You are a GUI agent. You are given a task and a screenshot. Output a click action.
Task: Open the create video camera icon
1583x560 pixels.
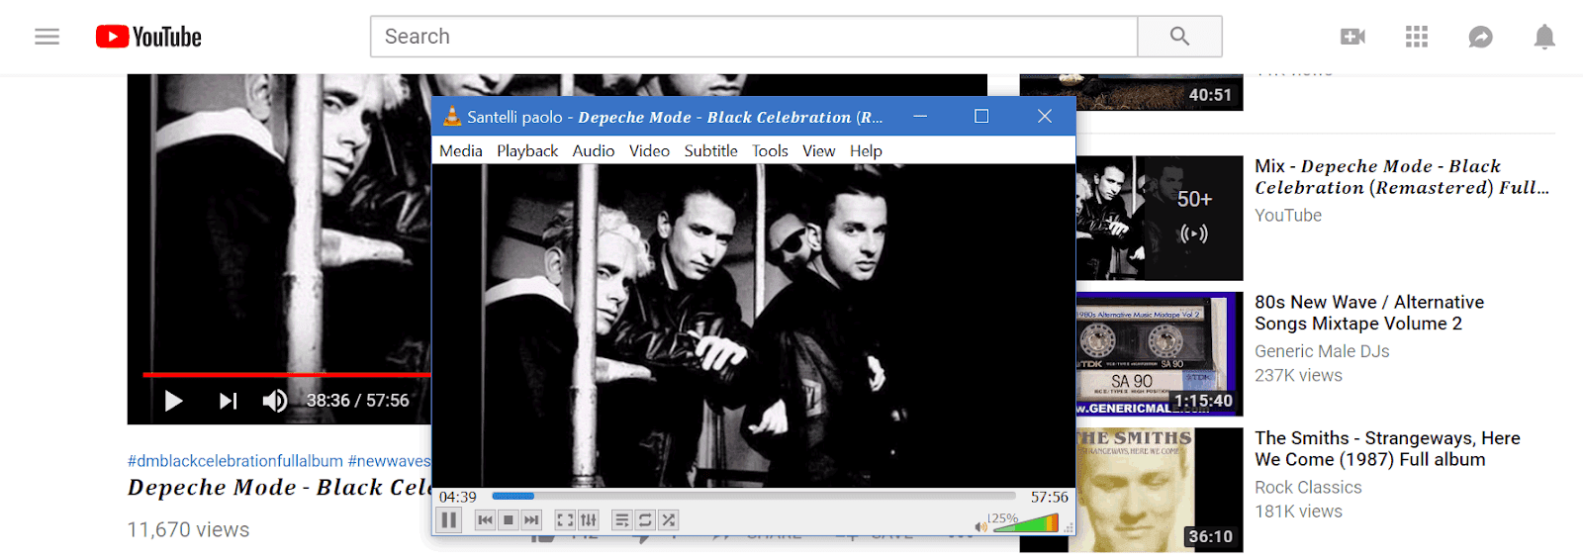(x=1352, y=37)
